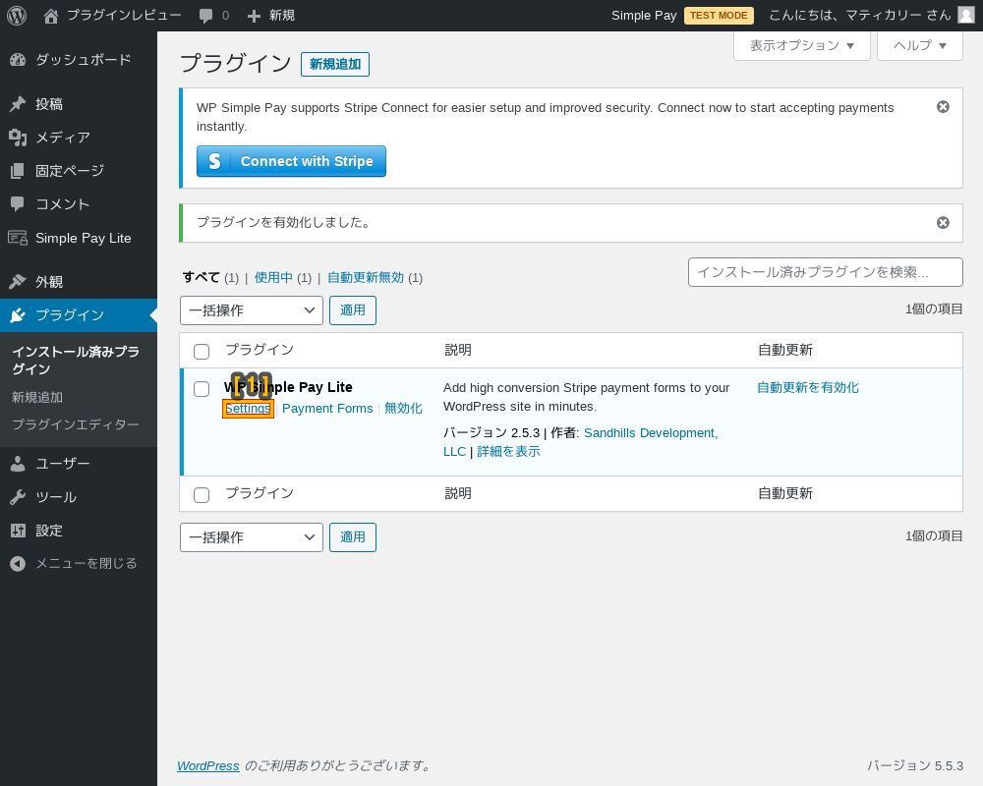Click the コメント bubble icon in sidebar
Image resolution: width=983 pixels, height=786 pixels.
(18, 203)
